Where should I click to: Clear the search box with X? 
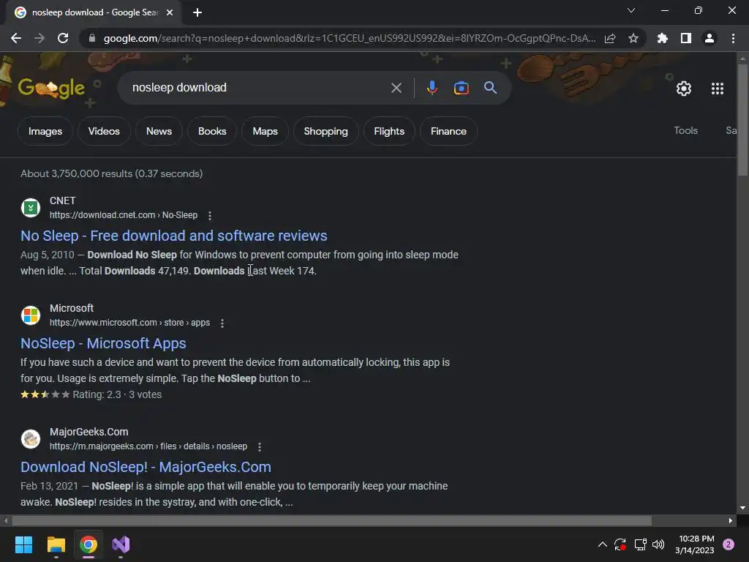(x=396, y=88)
